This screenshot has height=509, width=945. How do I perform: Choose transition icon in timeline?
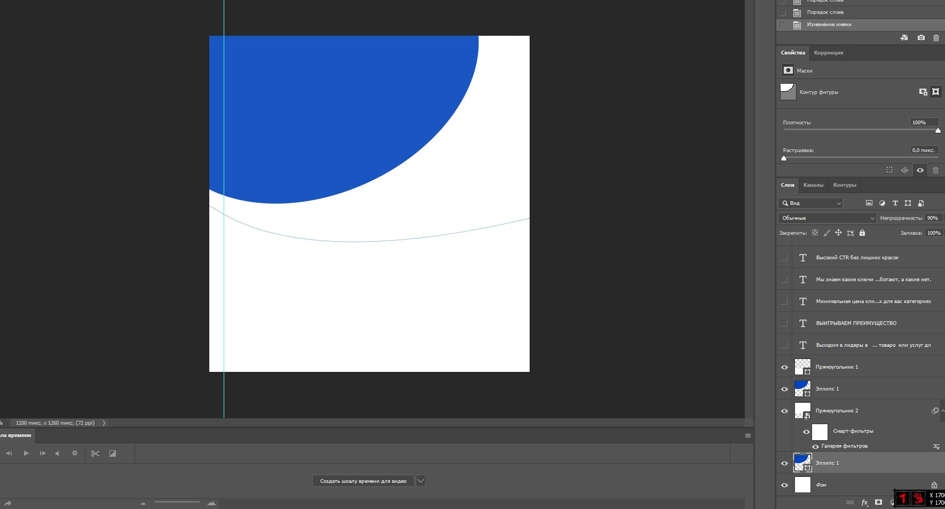tap(113, 454)
